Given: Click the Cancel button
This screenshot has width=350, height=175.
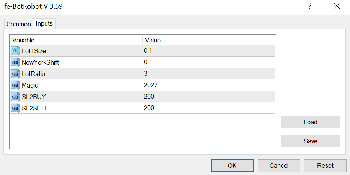Looking at the screenshot, I should 279,165.
